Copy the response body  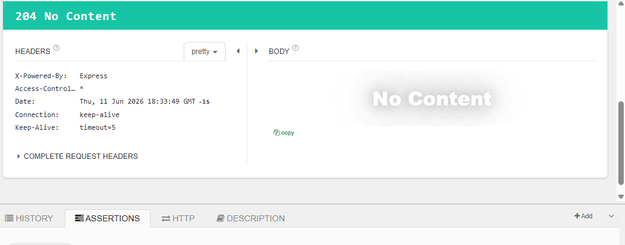pyautogui.click(x=284, y=133)
